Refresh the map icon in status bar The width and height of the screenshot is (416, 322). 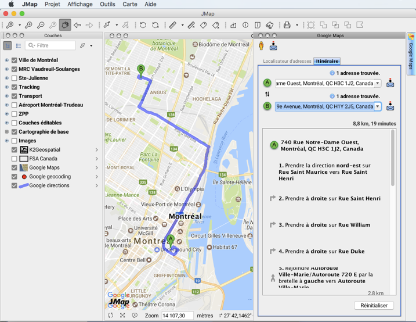click(110, 316)
